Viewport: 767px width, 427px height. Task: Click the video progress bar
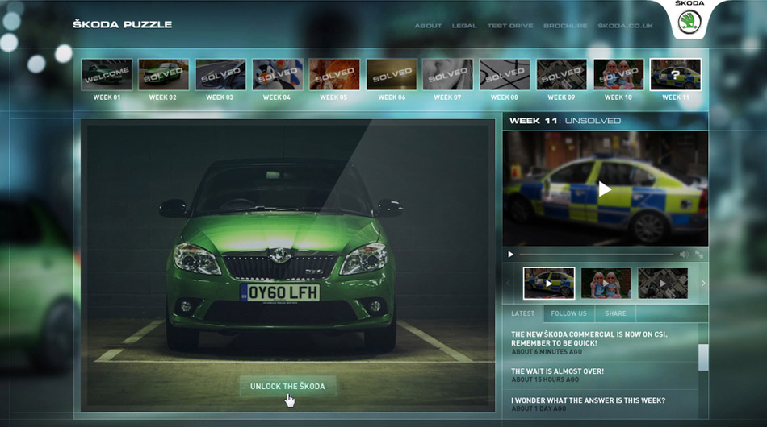pyautogui.click(x=597, y=255)
